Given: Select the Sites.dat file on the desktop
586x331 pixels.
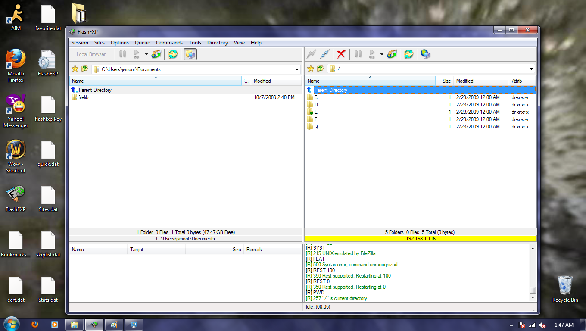Looking at the screenshot, I should pos(48,199).
